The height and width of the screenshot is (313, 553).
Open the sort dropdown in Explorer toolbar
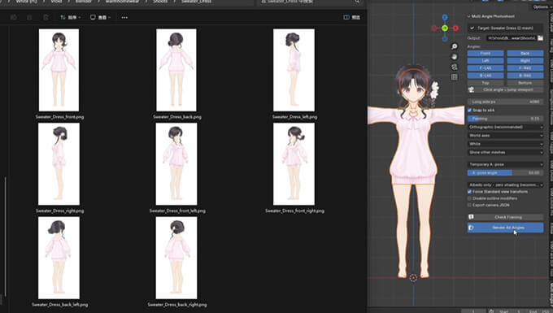point(70,17)
